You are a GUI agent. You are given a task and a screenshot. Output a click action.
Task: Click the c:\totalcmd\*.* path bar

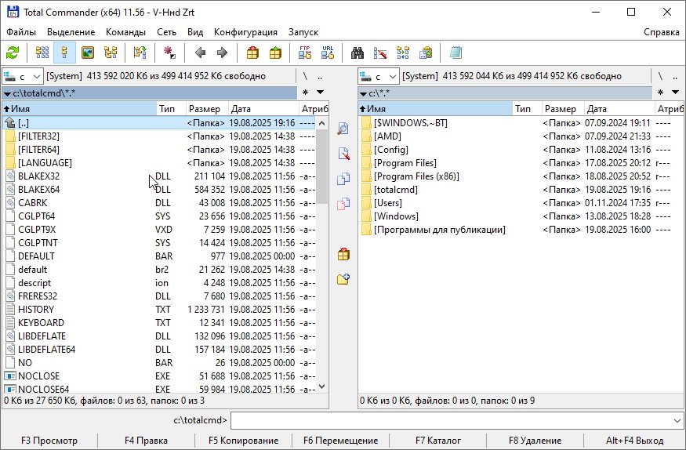click(150, 93)
